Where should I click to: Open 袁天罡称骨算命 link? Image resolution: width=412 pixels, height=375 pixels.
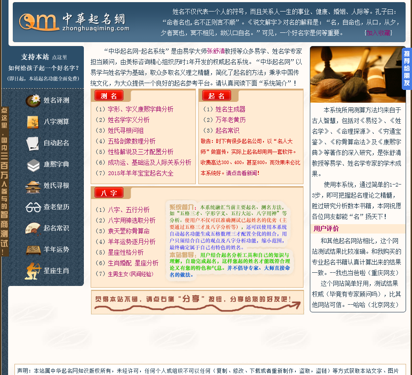129,231
